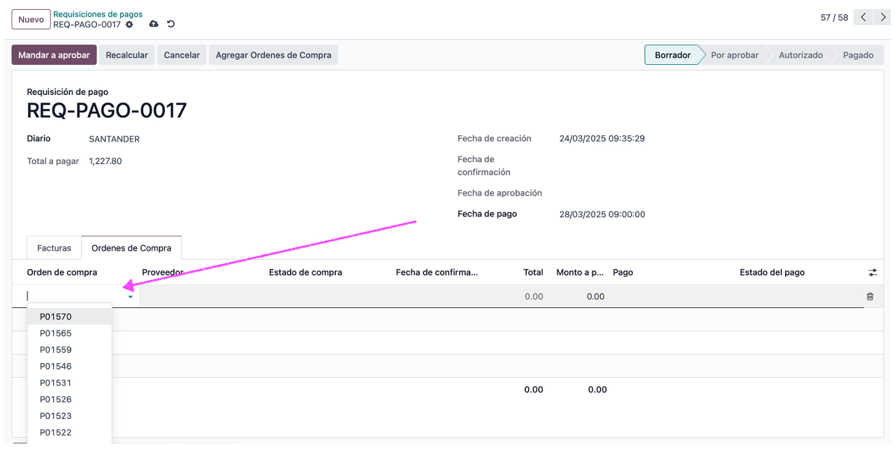The height and width of the screenshot is (449, 895).
Task: Select the Autorizado status stage
Action: (x=801, y=55)
